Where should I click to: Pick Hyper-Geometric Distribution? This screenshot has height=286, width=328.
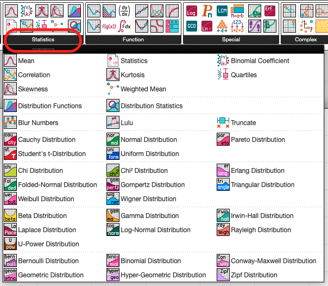(156, 275)
